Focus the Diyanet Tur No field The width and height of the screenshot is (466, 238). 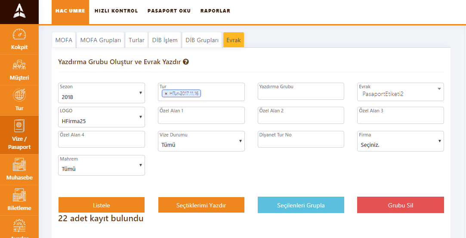tap(301, 139)
